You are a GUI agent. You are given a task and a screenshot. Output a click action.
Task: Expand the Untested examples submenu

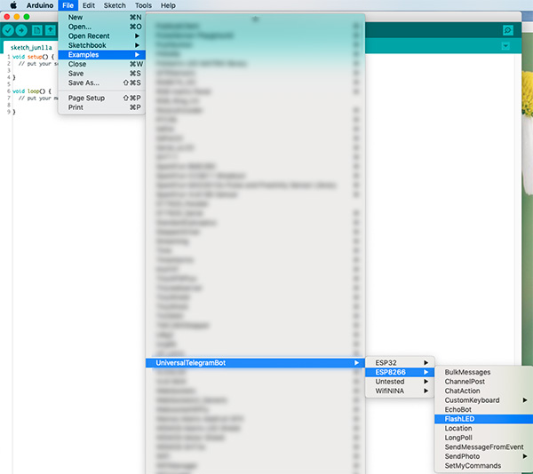(x=400, y=382)
